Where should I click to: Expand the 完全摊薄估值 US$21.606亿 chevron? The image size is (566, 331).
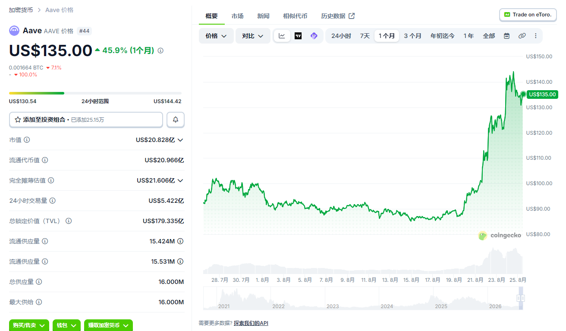click(180, 180)
